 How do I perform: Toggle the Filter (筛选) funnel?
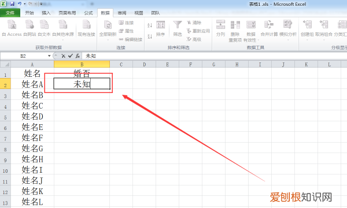pyautogui.click(x=178, y=28)
